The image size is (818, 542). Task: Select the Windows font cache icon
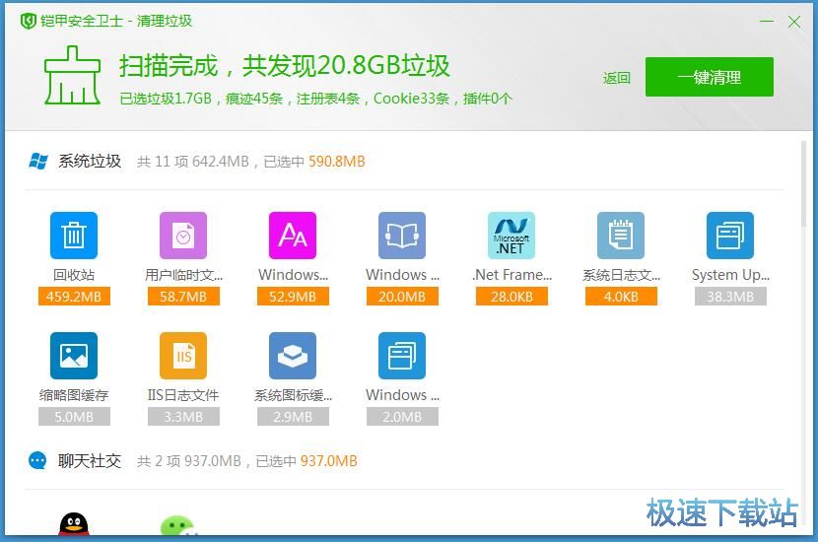293,236
